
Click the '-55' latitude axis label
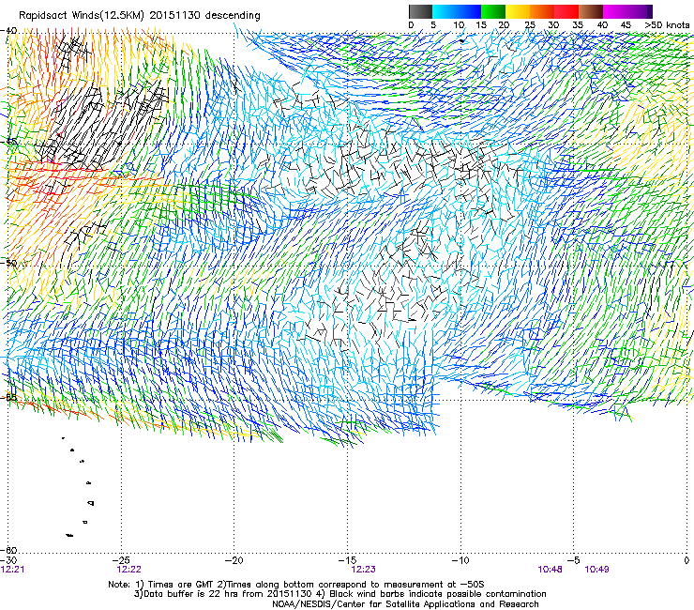click(x=8, y=397)
